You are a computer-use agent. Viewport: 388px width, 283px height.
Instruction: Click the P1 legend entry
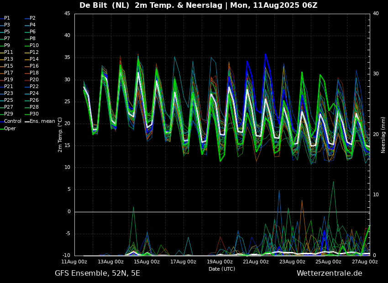tap(5, 18)
